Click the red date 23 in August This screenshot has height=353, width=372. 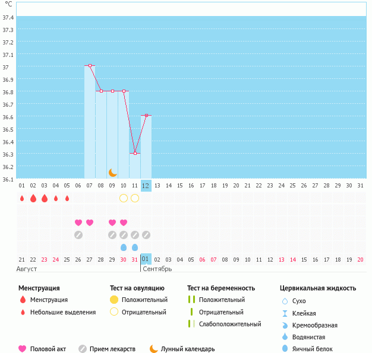point(45,260)
